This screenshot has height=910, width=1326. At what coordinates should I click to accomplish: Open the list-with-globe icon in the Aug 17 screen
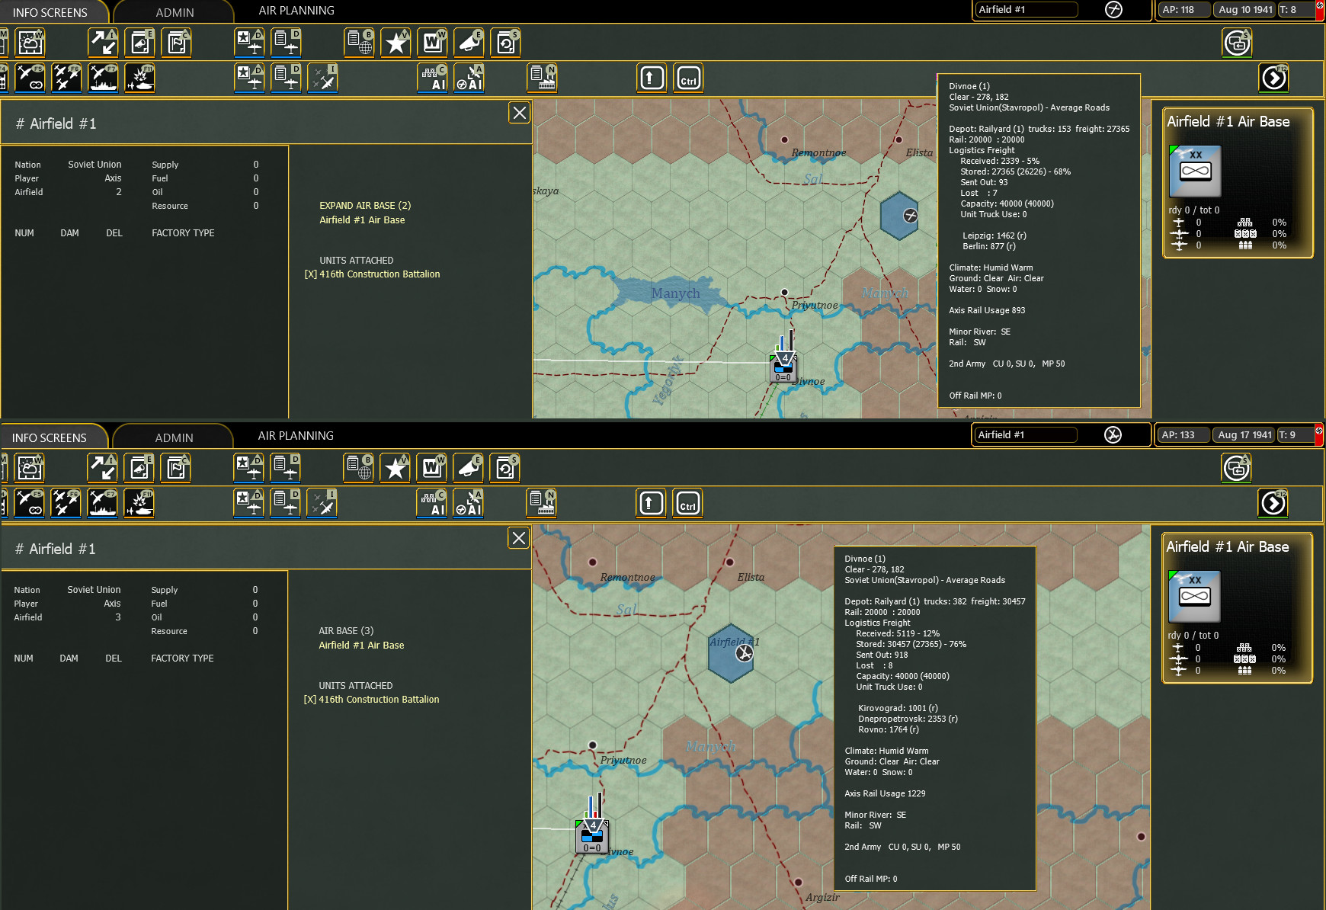[x=359, y=468]
